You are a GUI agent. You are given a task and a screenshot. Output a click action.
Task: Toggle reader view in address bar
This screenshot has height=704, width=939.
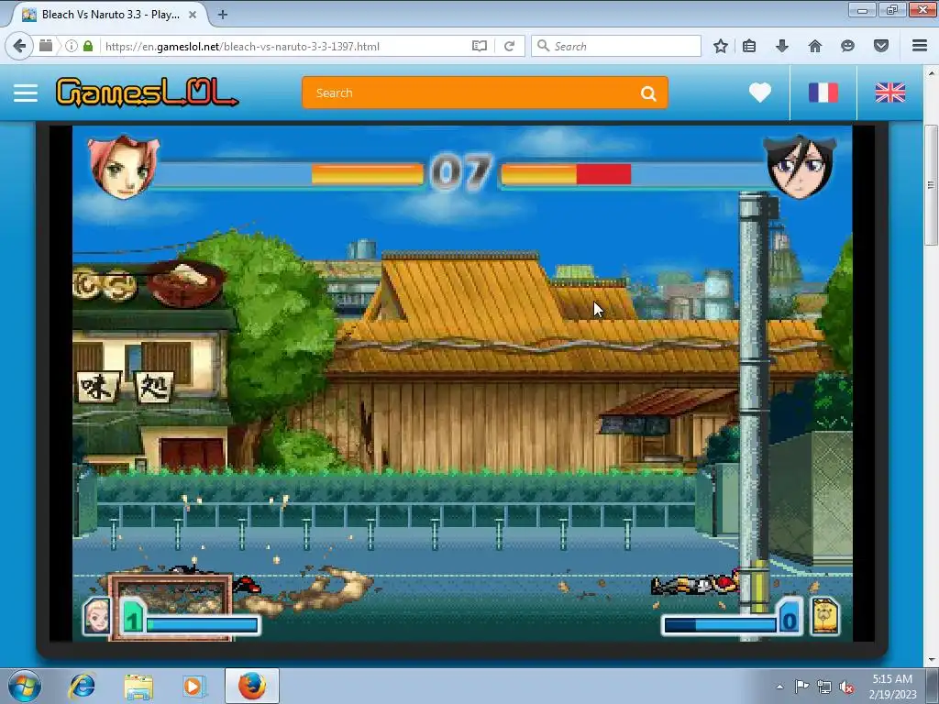(479, 46)
